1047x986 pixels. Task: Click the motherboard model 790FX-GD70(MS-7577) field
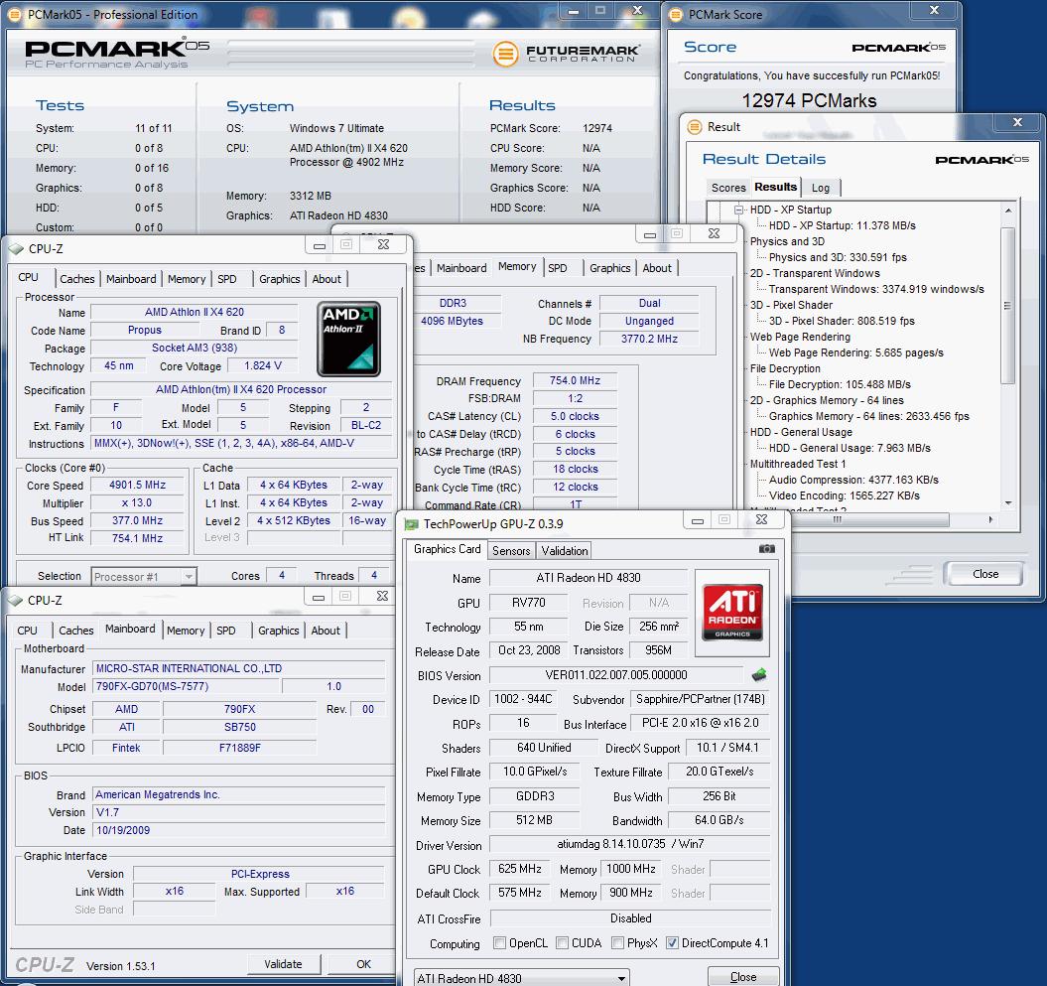pos(185,686)
